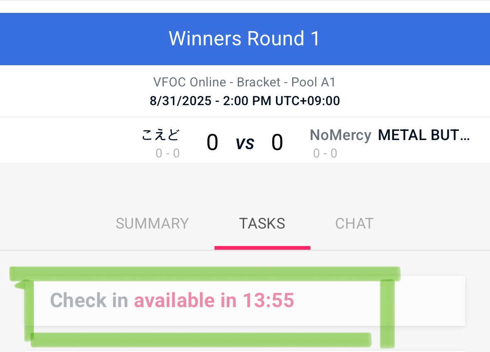Open the CHAT tab
Screen dimensions: 490x352
point(354,224)
